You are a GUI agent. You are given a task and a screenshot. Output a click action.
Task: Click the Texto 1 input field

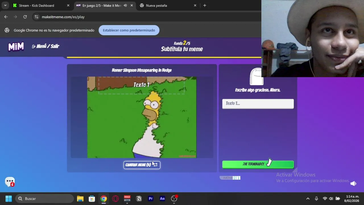(258, 104)
